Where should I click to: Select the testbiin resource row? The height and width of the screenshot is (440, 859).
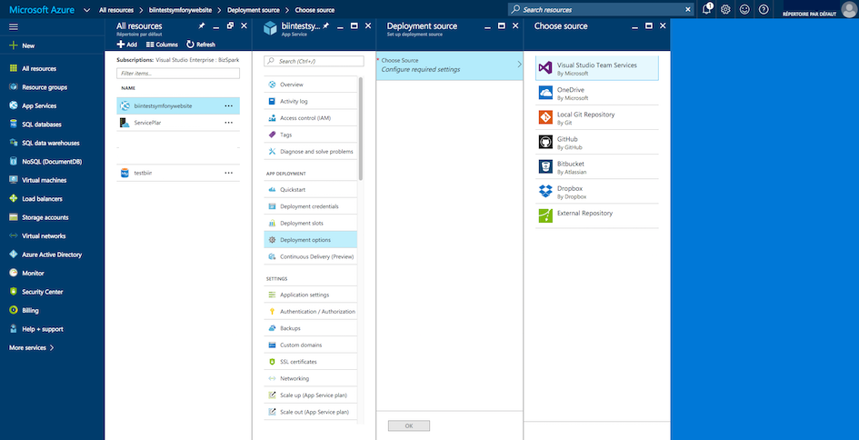click(178, 173)
